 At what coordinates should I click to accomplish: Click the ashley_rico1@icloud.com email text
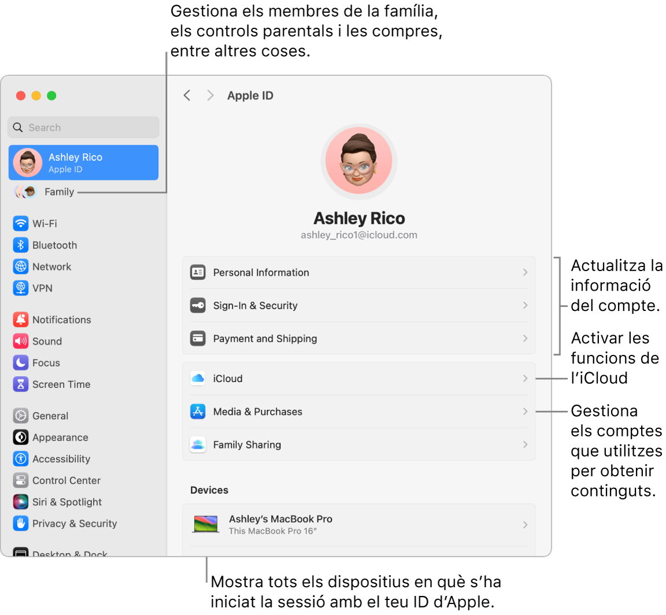click(x=359, y=235)
